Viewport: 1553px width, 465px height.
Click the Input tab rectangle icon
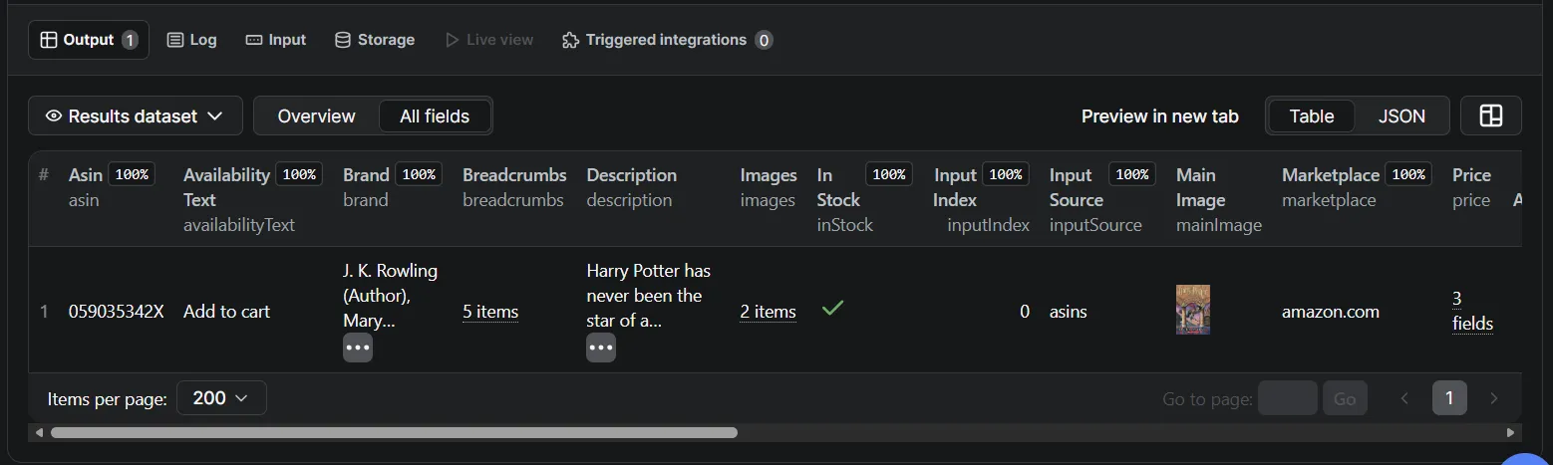point(253,40)
